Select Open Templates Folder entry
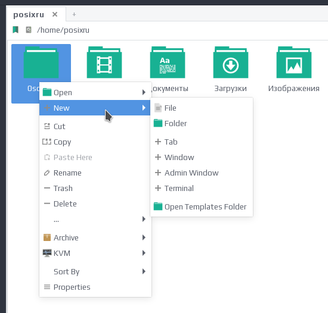Image resolution: width=328 pixels, height=313 pixels. pyautogui.click(x=202, y=206)
